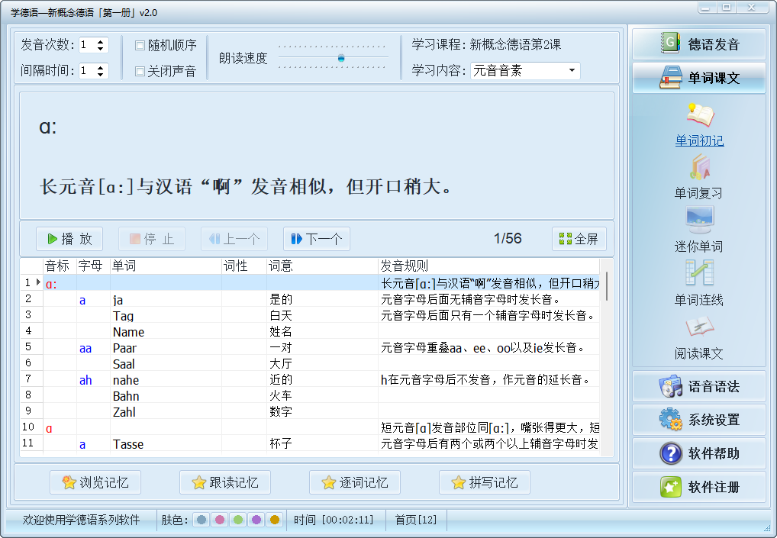Go to next item with 下一个
The height and width of the screenshot is (538, 777).
(316, 239)
